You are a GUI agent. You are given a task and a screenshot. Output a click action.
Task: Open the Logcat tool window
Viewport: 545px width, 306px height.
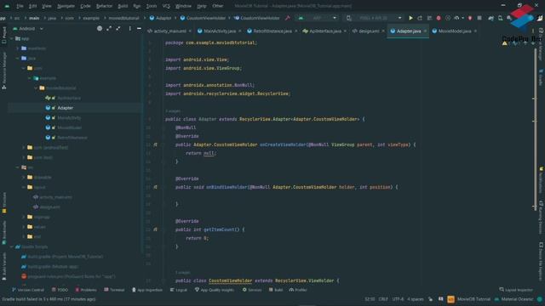pyautogui.click(x=179, y=290)
